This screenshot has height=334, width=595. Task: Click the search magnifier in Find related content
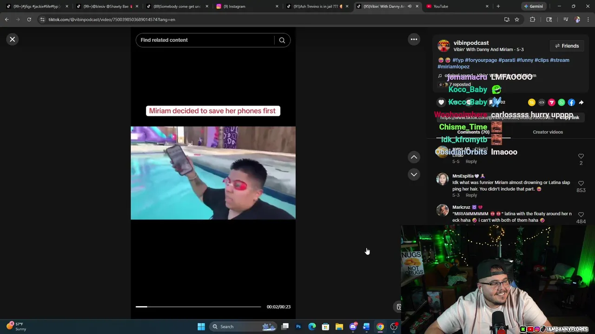[x=282, y=40]
